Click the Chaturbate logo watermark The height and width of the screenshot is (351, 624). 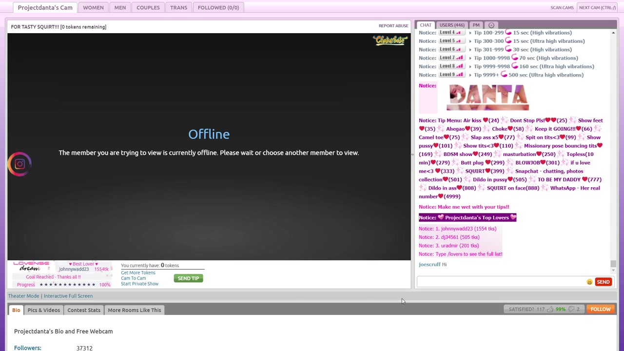390,41
